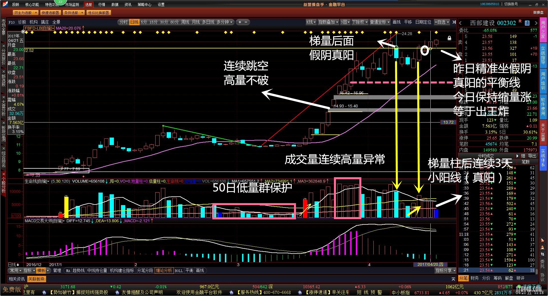Open 3图 layout dropdown
Image resolution: width=548 pixels, height=296 pixels.
[x=345, y=22]
